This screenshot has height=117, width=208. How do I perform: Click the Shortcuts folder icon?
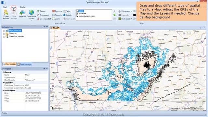7,34
